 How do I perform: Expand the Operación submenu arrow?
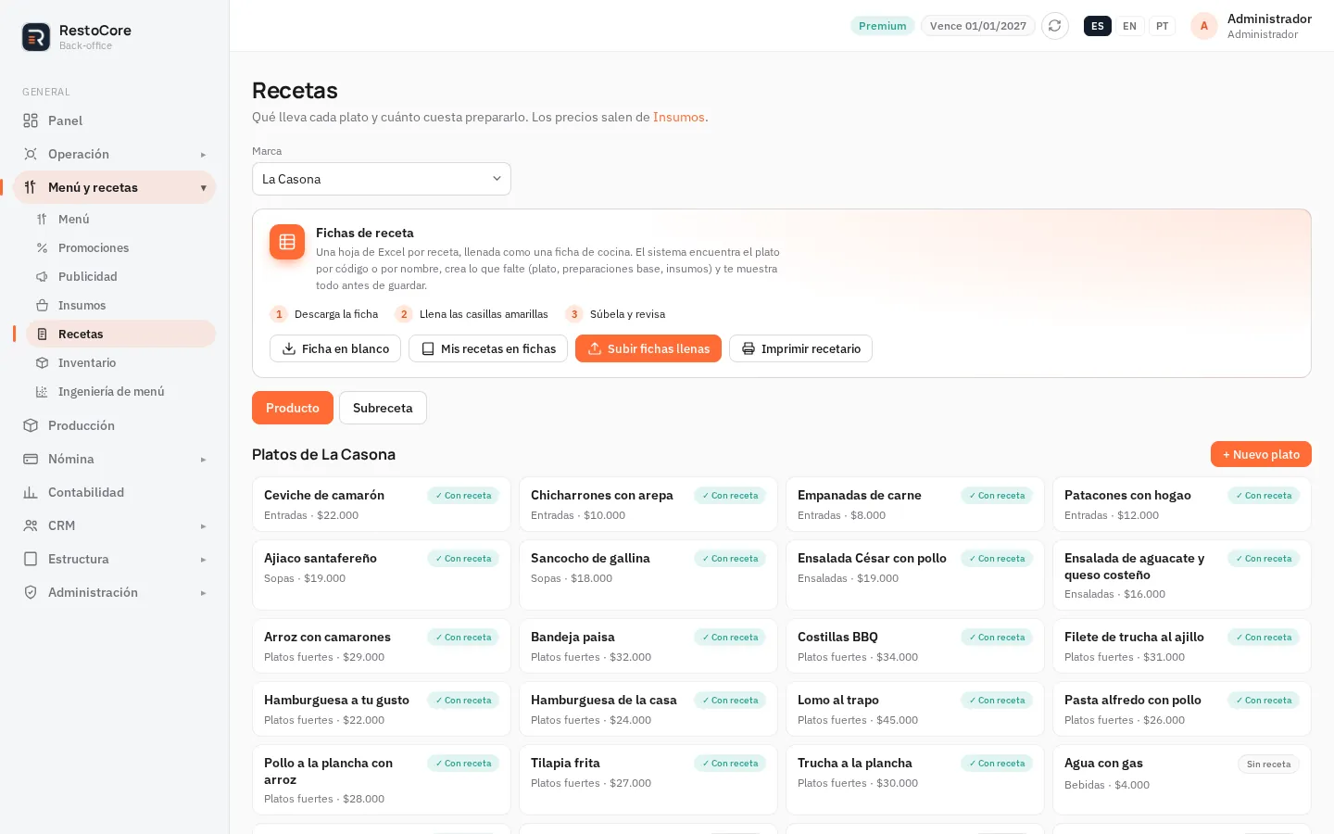click(x=203, y=155)
